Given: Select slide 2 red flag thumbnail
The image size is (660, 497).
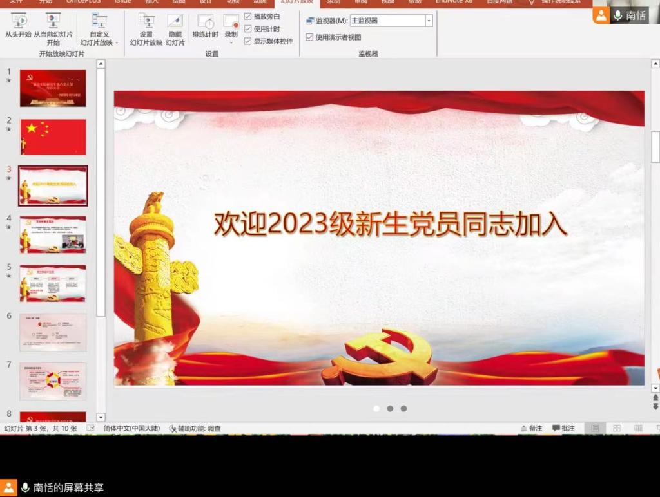Looking at the screenshot, I should pos(53,137).
